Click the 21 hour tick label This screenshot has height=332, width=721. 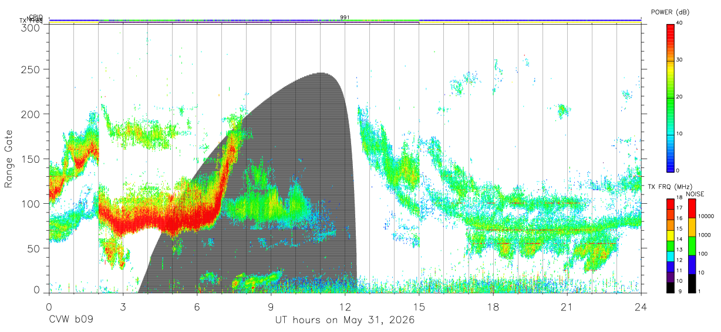tap(567, 306)
